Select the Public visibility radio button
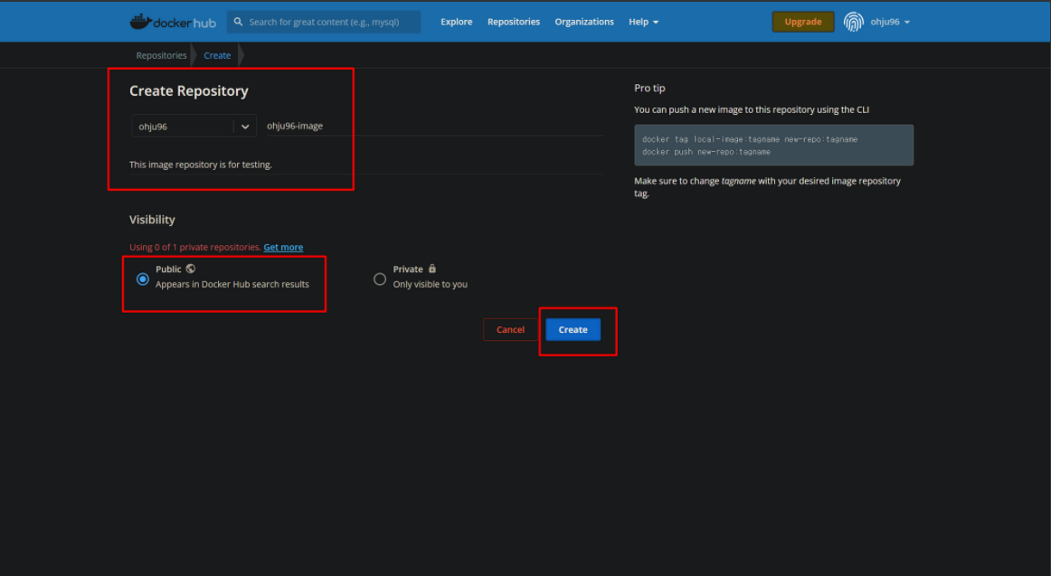This screenshot has height=576, width=1051. (x=143, y=279)
